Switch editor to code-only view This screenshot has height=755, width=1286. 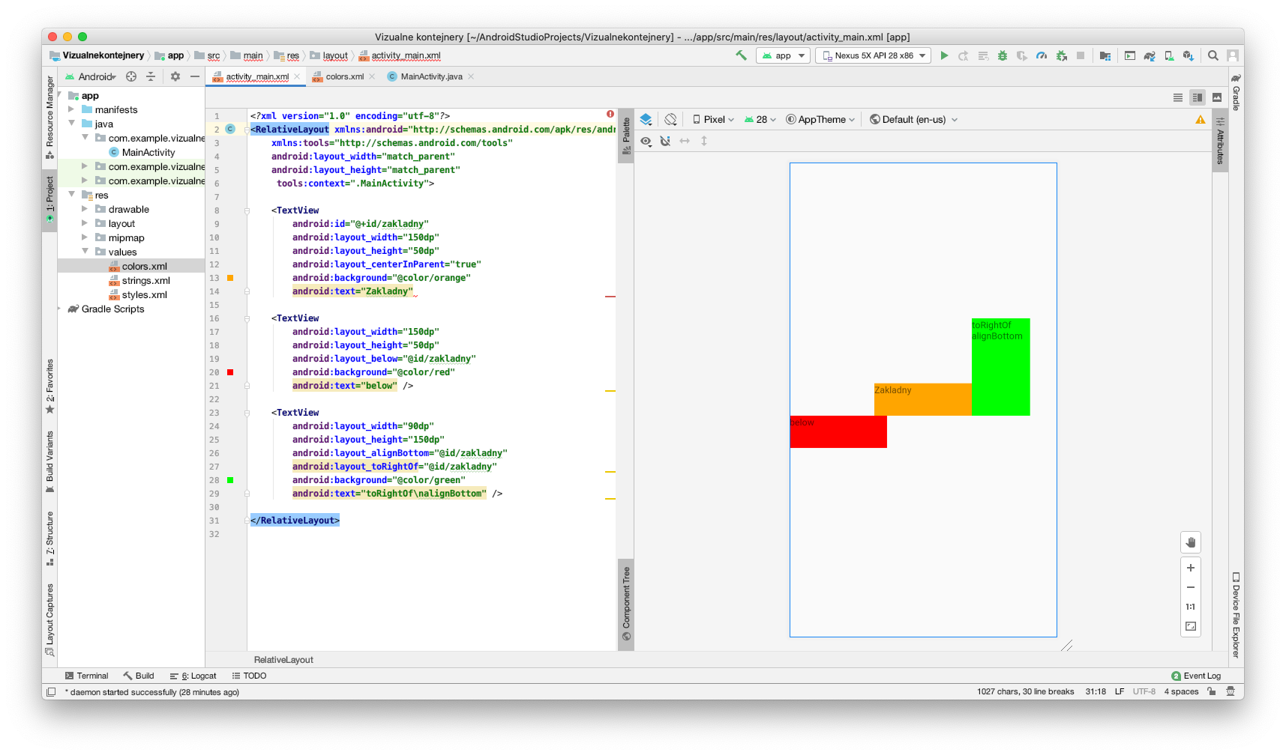click(1178, 97)
